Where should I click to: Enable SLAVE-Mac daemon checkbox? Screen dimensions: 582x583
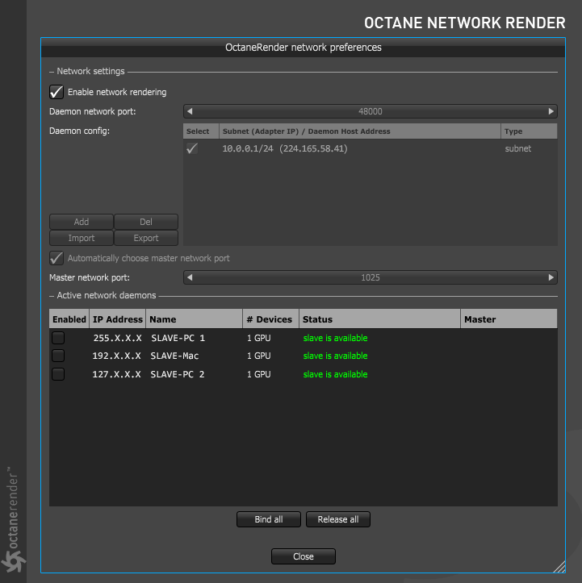point(58,356)
